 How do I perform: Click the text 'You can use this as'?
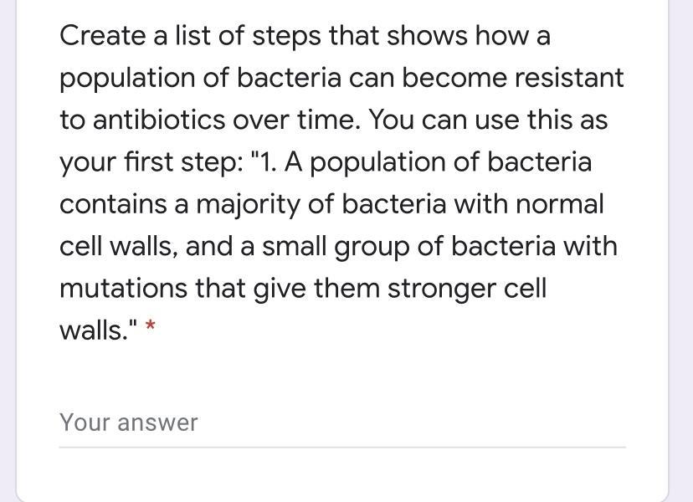(x=488, y=120)
